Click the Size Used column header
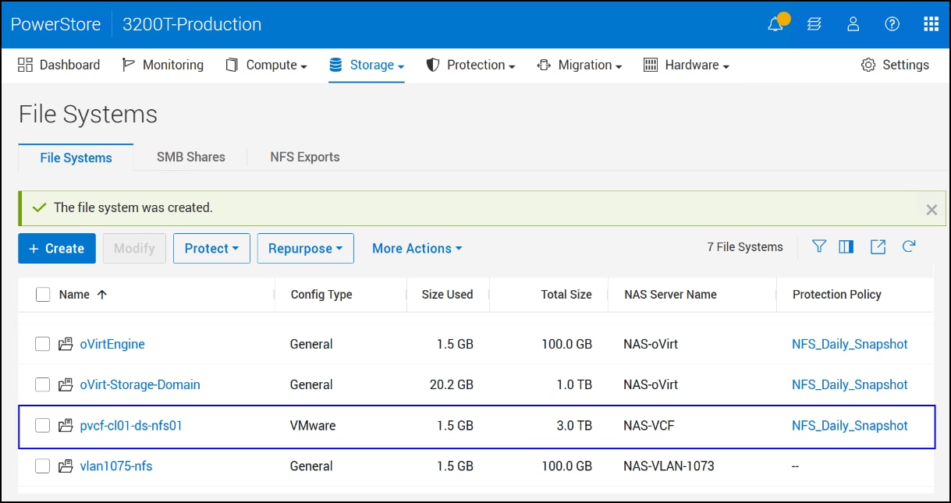This screenshot has width=951, height=503. point(447,294)
